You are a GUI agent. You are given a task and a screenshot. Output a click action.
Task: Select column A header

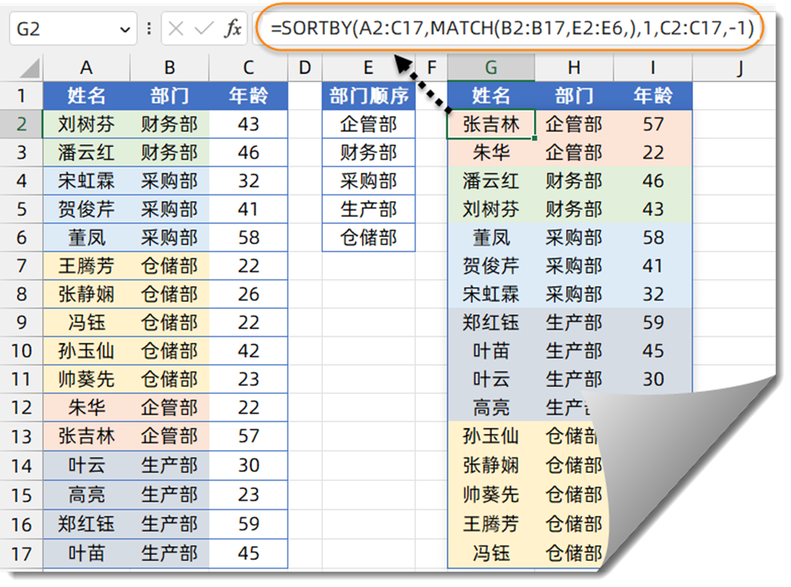(x=86, y=67)
